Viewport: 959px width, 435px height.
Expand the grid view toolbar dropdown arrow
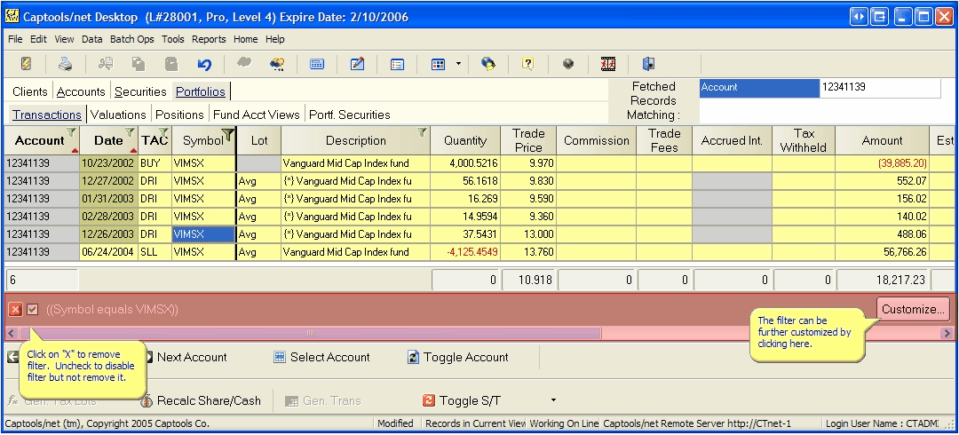click(458, 64)
